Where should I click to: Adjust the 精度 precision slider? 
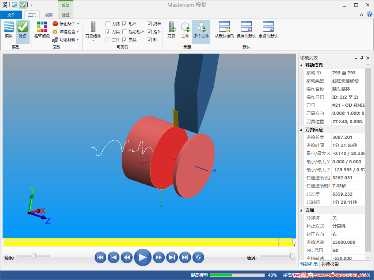[34, 256]
